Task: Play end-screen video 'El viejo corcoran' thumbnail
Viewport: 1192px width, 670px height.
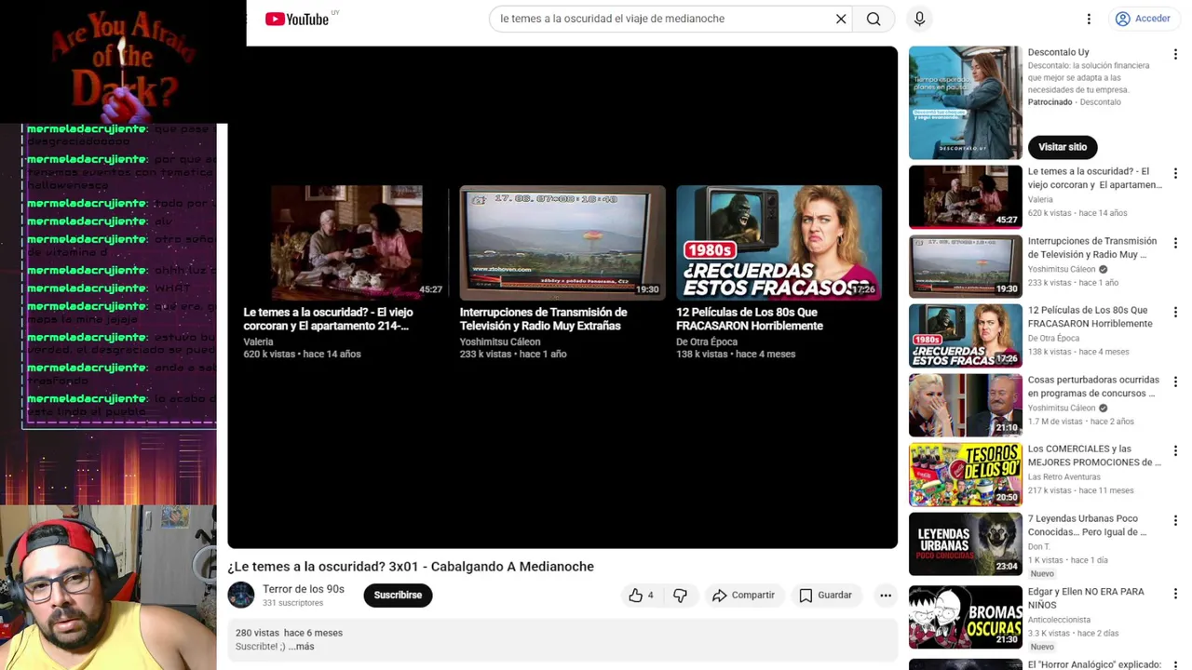Action: click(x=345, y=242)
